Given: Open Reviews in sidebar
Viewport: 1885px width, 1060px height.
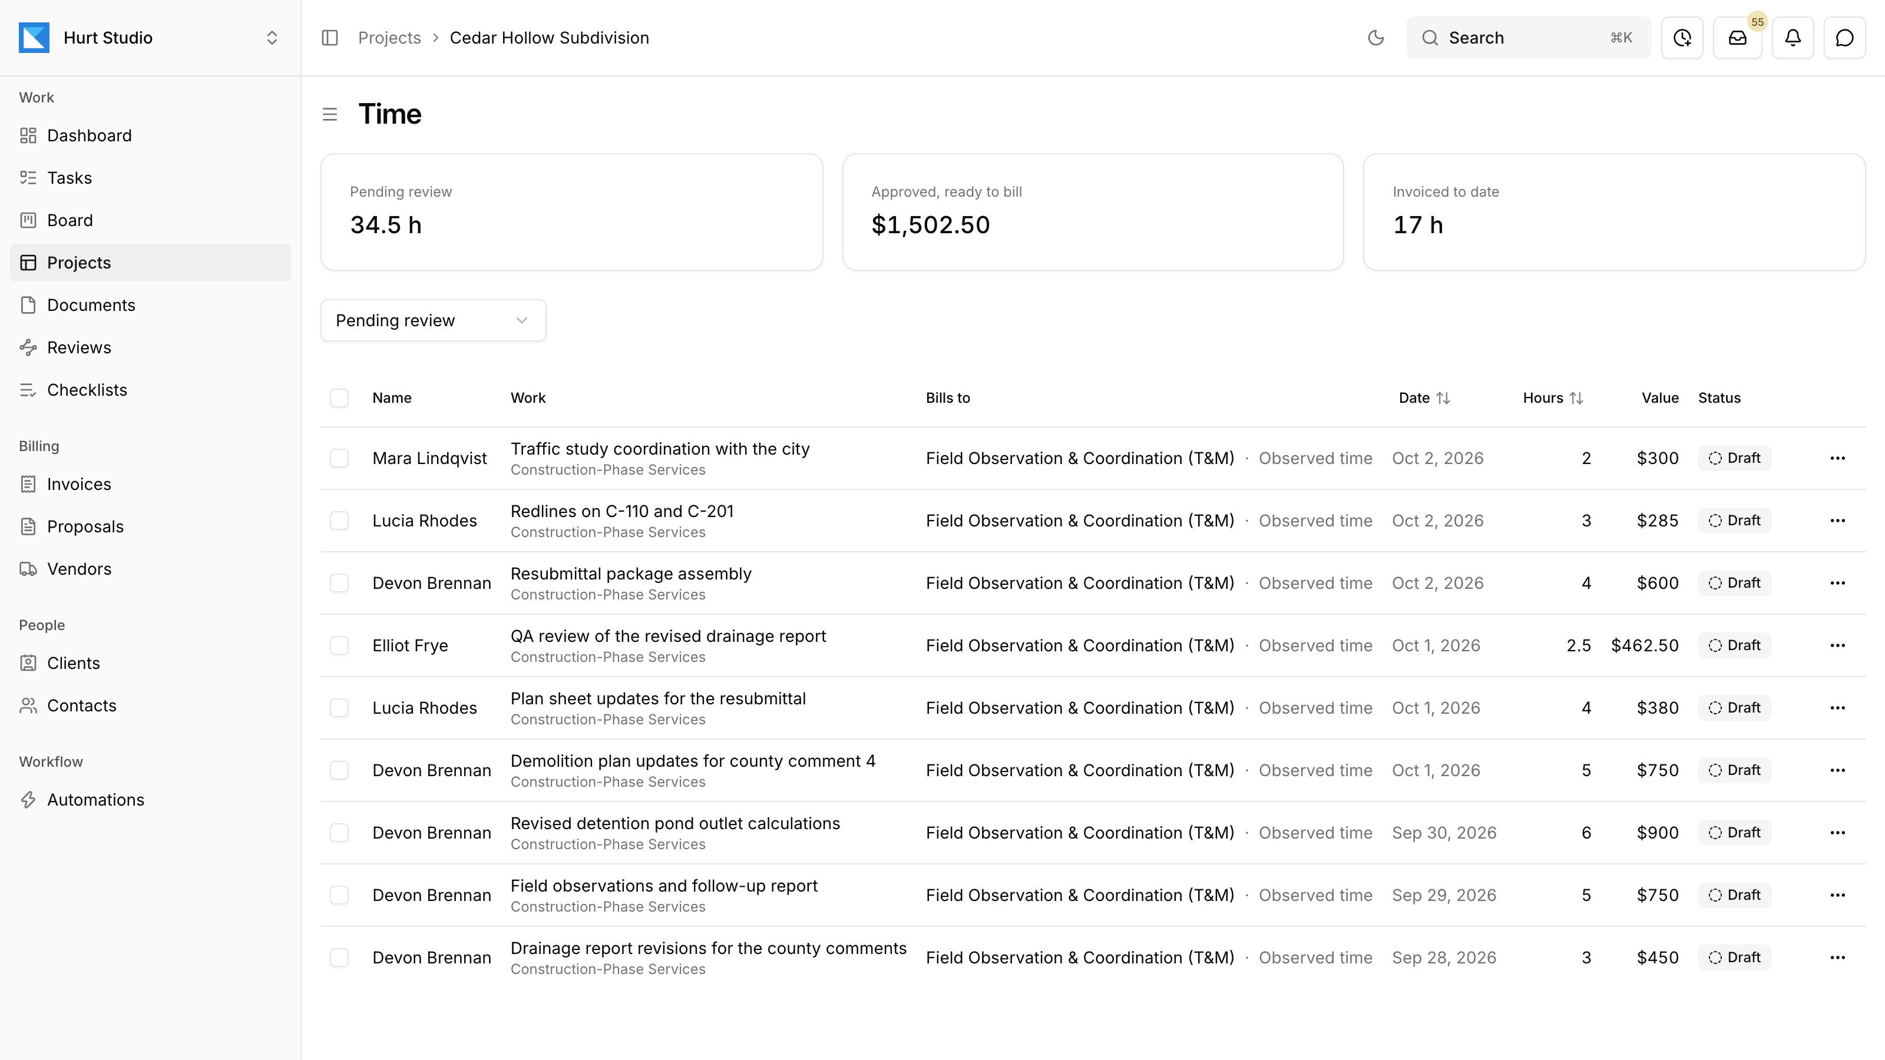Looking at the screenshot, I should (150, 347).
